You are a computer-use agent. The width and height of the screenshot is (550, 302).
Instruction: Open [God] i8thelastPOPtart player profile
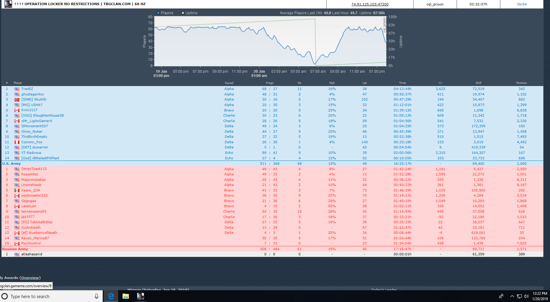[x=40, y=158]
